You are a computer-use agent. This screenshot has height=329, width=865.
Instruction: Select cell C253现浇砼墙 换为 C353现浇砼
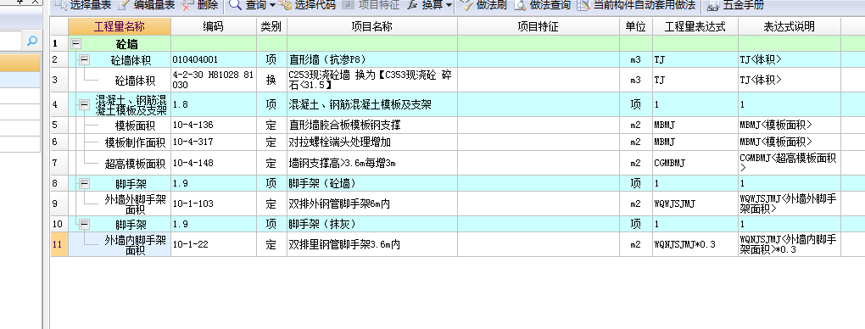coord(371,80)
